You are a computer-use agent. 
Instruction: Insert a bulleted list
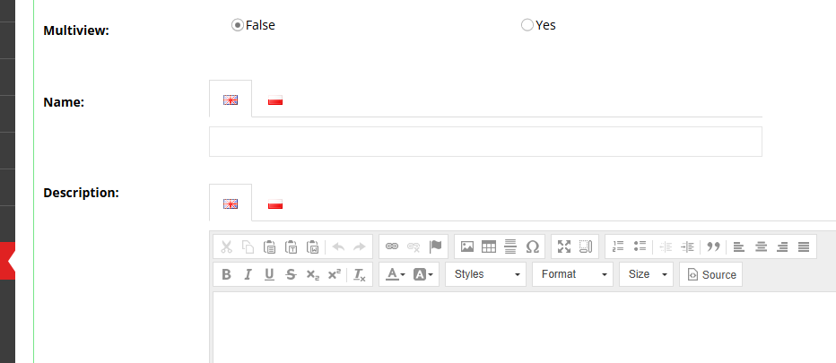pyautogui.click(x=640, y=246)
